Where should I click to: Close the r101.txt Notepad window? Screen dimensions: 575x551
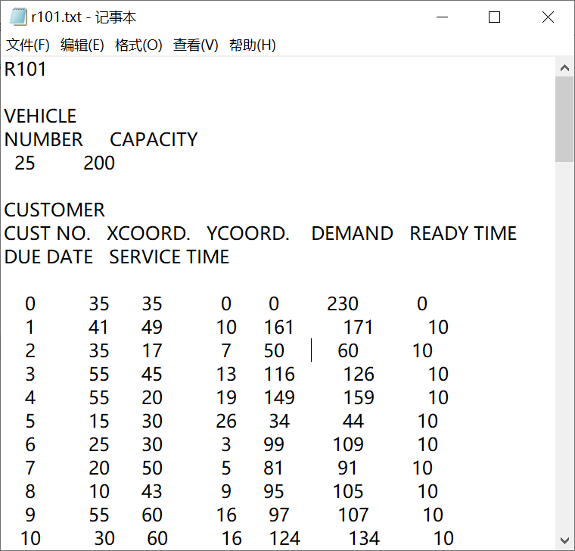tap(548, 17)
